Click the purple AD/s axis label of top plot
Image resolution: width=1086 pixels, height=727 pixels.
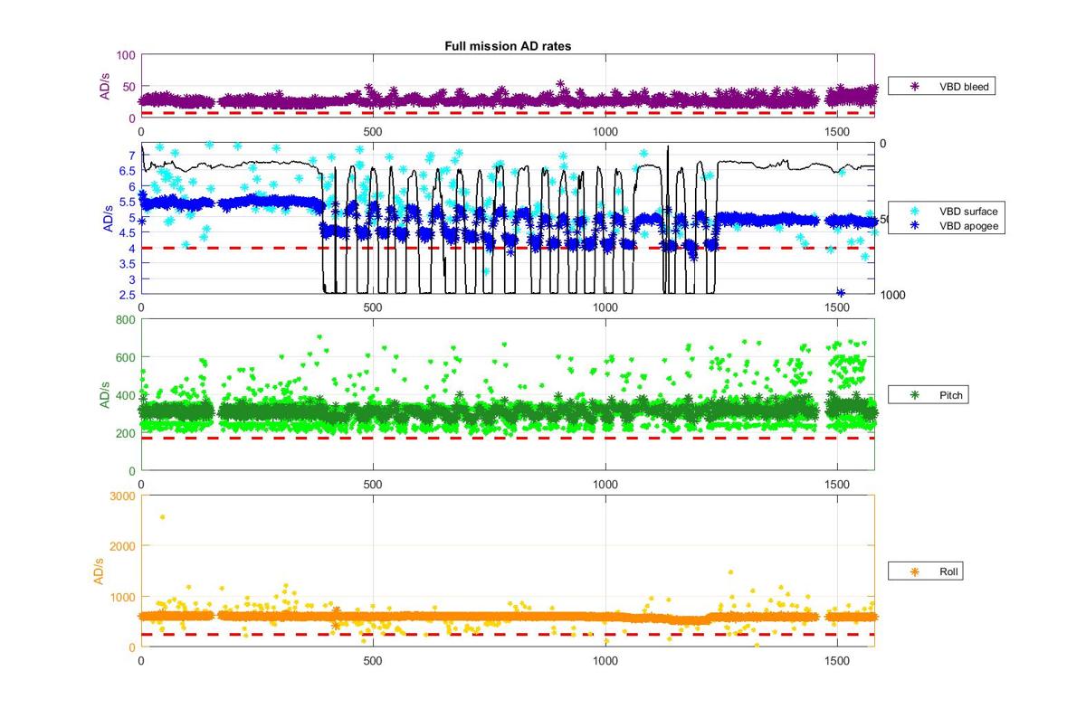(105, 86)
